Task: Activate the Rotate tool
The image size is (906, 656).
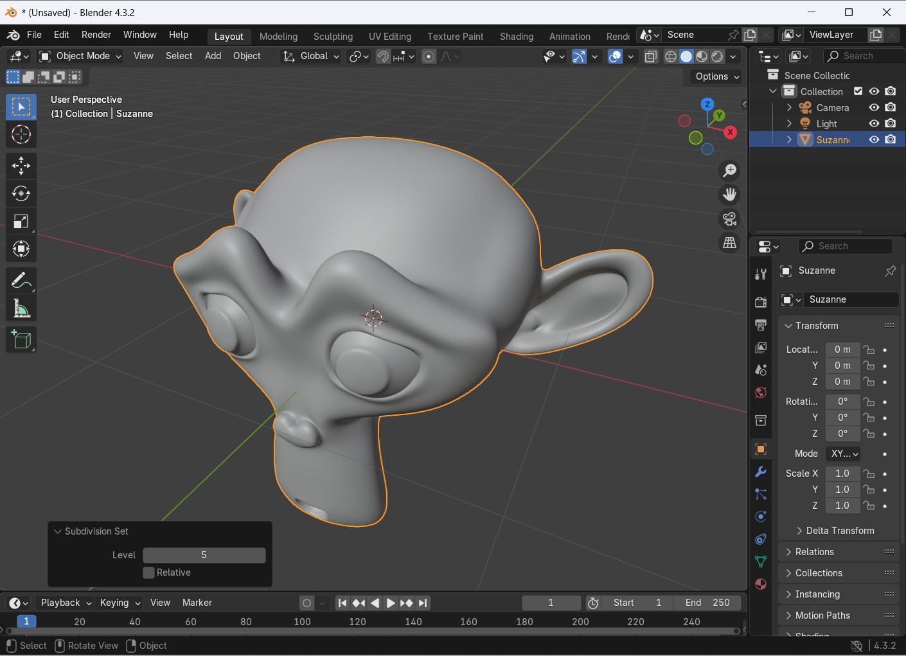Action: (21, 193)
